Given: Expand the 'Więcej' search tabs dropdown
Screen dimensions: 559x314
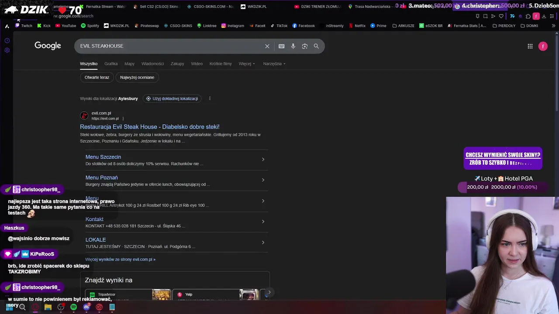Looking at the screenshot, I should [x=247, y=64].
